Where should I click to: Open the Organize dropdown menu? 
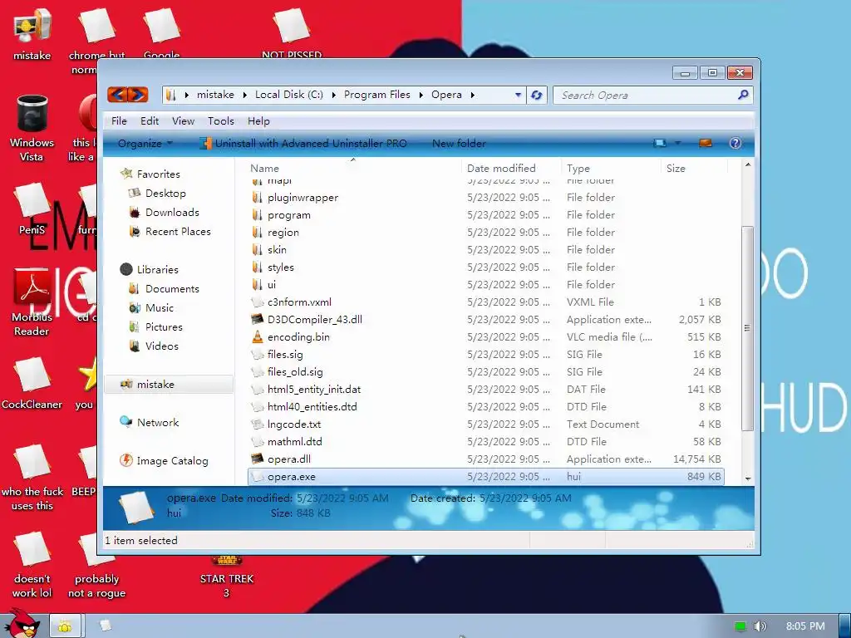click(145, 143)
